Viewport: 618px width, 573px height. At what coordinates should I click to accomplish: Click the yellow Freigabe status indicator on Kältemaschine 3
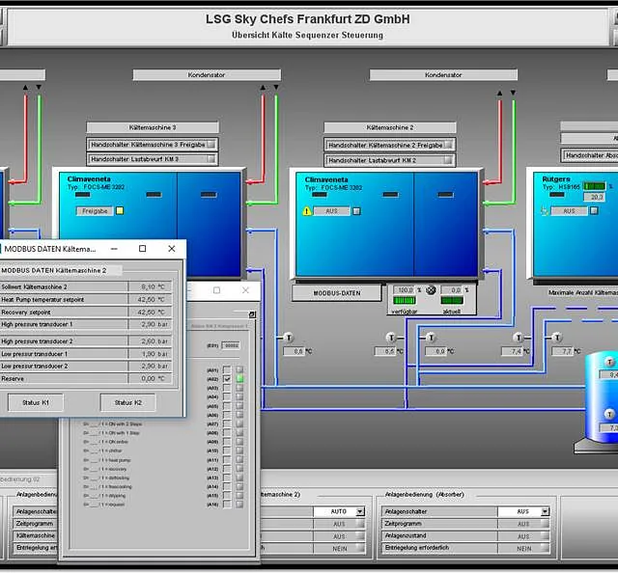pos(120,210)
